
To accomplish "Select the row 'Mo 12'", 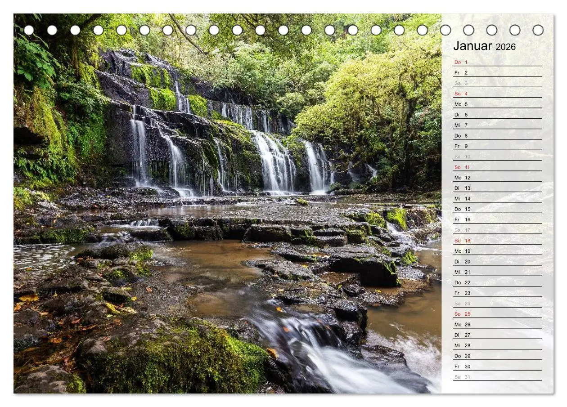I will coord(497,177).
